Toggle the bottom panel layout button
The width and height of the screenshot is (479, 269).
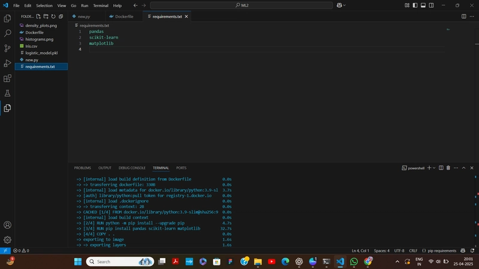(x=423, y=5)
